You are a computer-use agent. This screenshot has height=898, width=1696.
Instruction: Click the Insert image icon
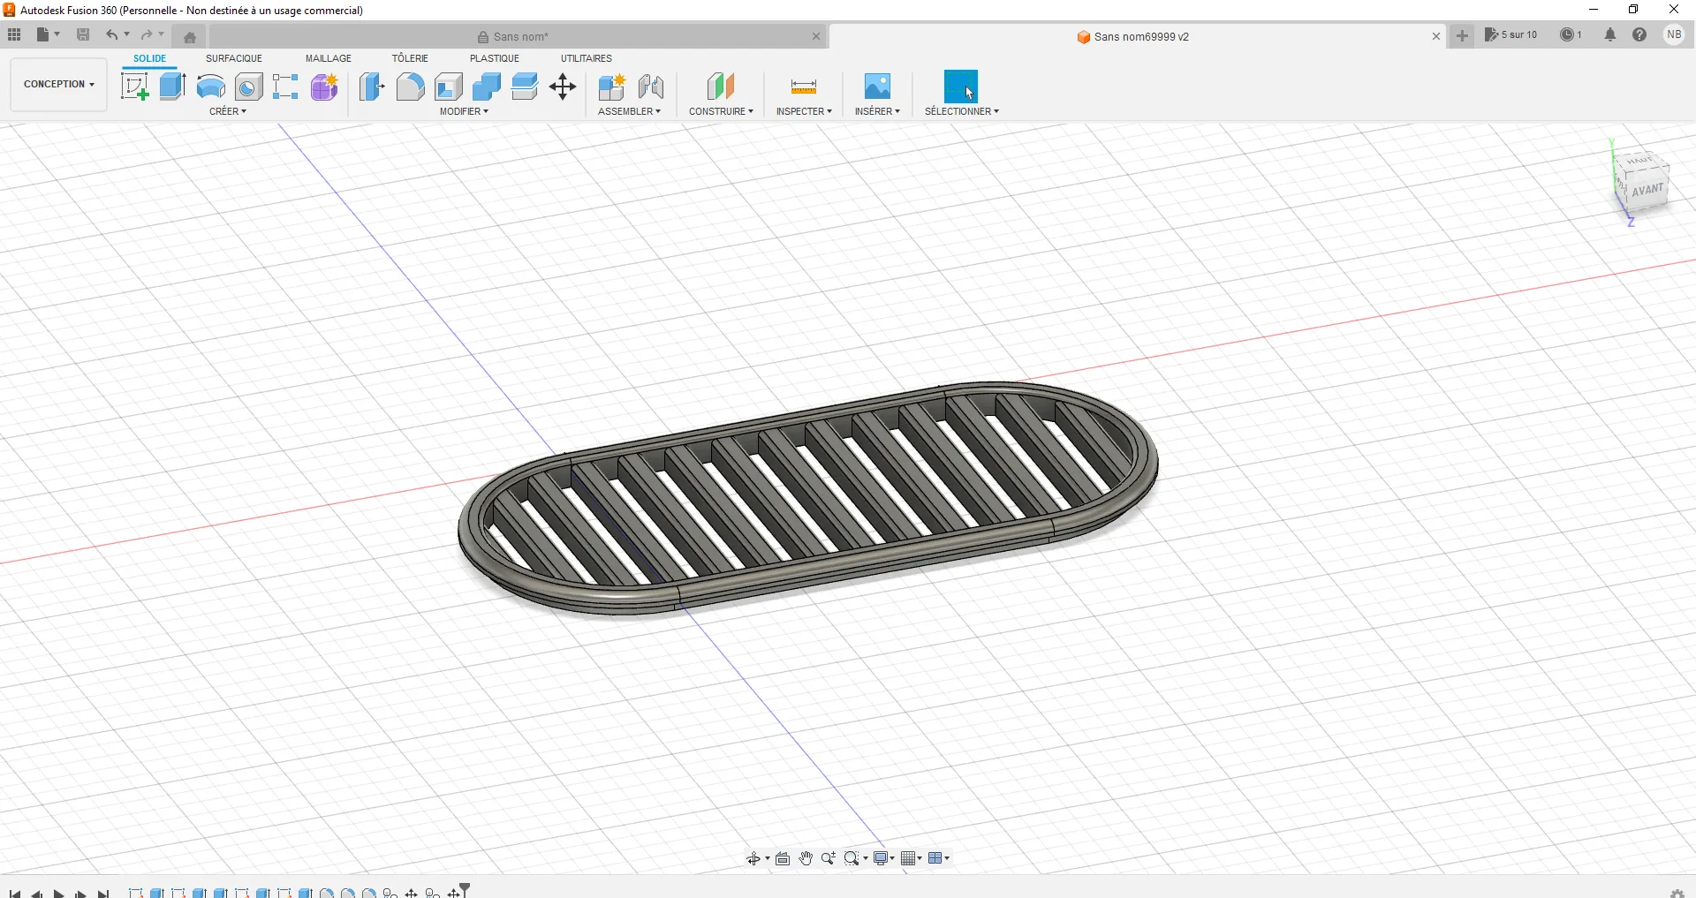coord(876,87)
